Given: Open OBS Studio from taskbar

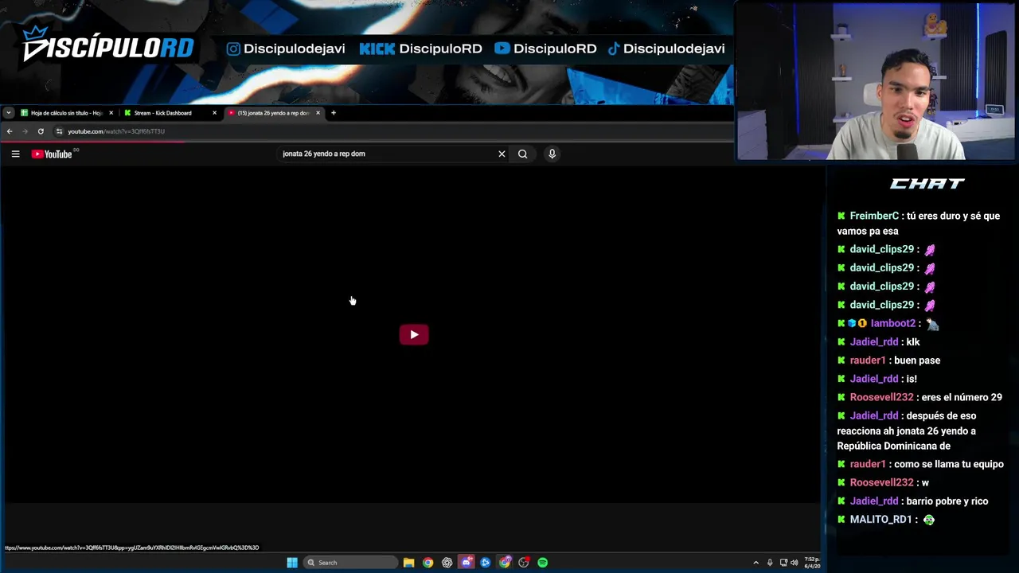Looking at the screenshot, I should [x=524, y=563].
